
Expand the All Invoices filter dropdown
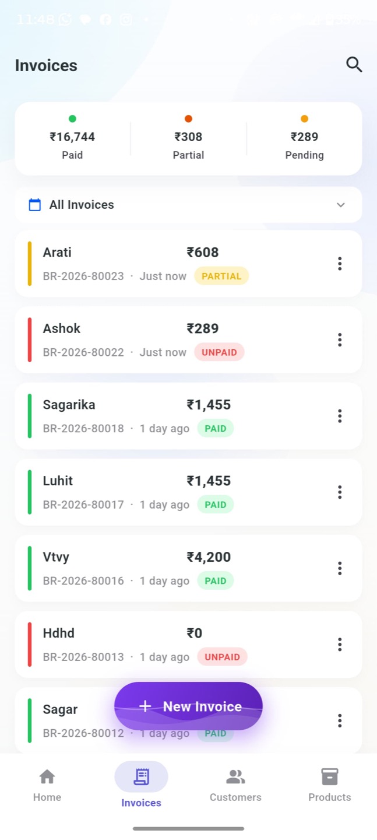341,205
